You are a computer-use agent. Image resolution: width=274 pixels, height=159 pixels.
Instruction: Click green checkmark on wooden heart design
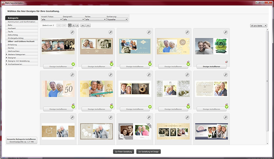150,107
